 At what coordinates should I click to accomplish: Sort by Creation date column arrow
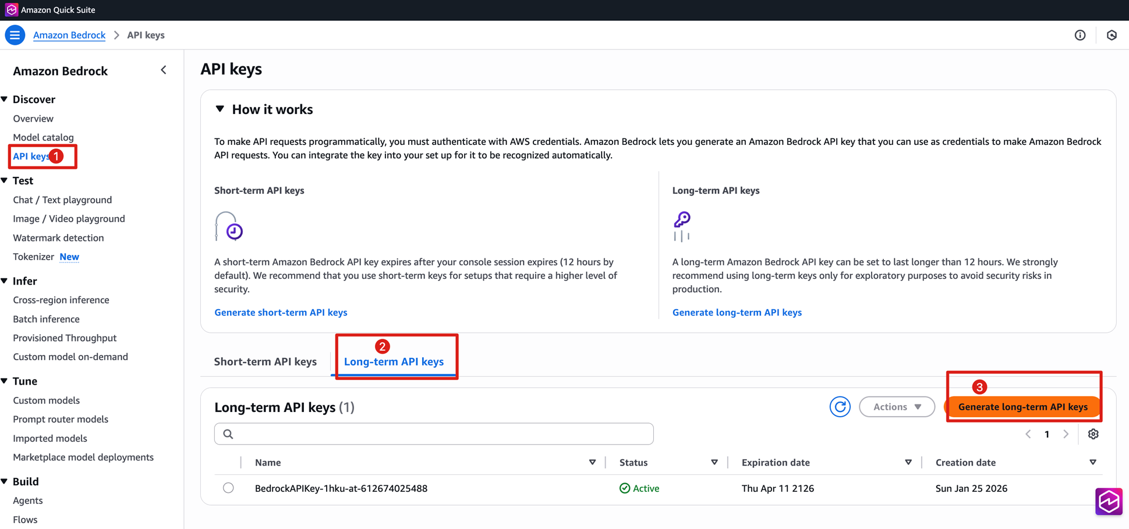(1093, 463)
